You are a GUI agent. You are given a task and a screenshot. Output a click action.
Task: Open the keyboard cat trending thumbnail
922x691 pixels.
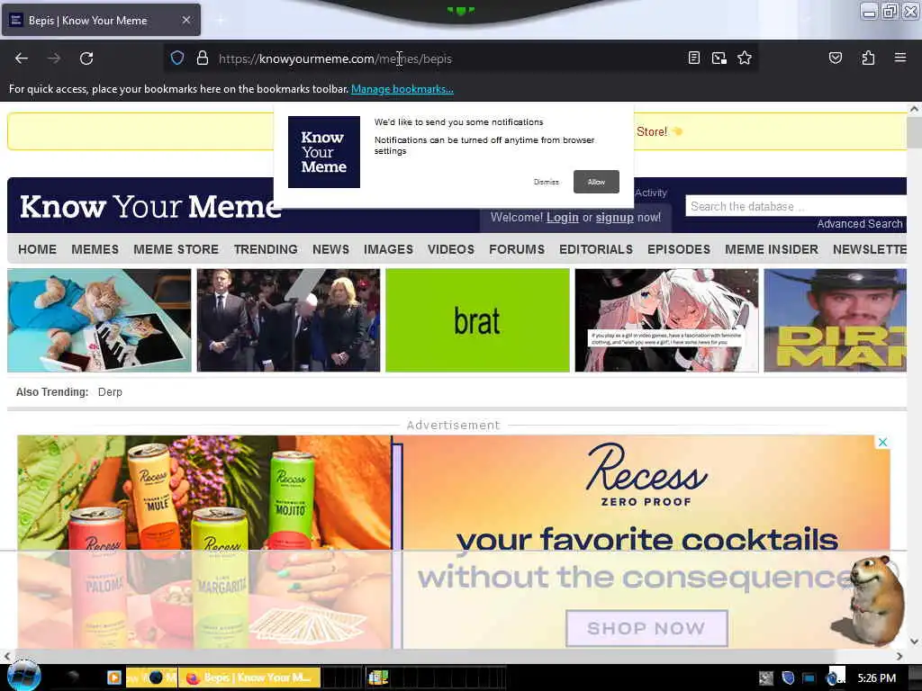click(99, 320)
